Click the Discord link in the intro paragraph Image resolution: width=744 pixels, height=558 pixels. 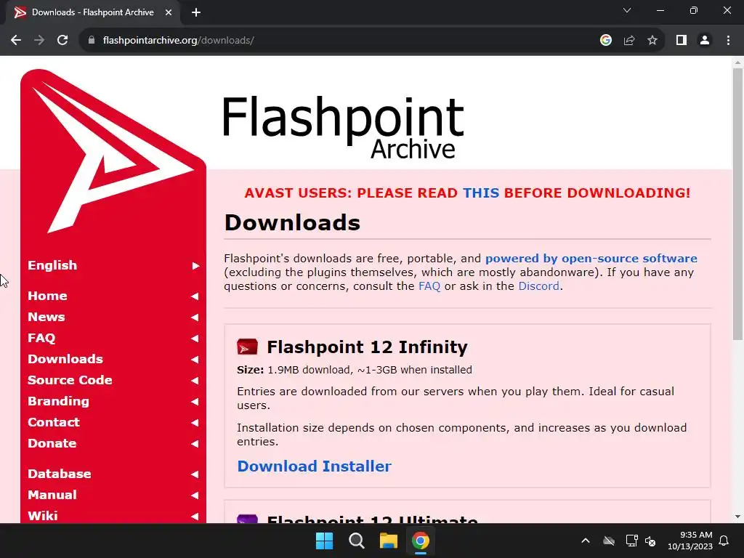tap(538, 286)
